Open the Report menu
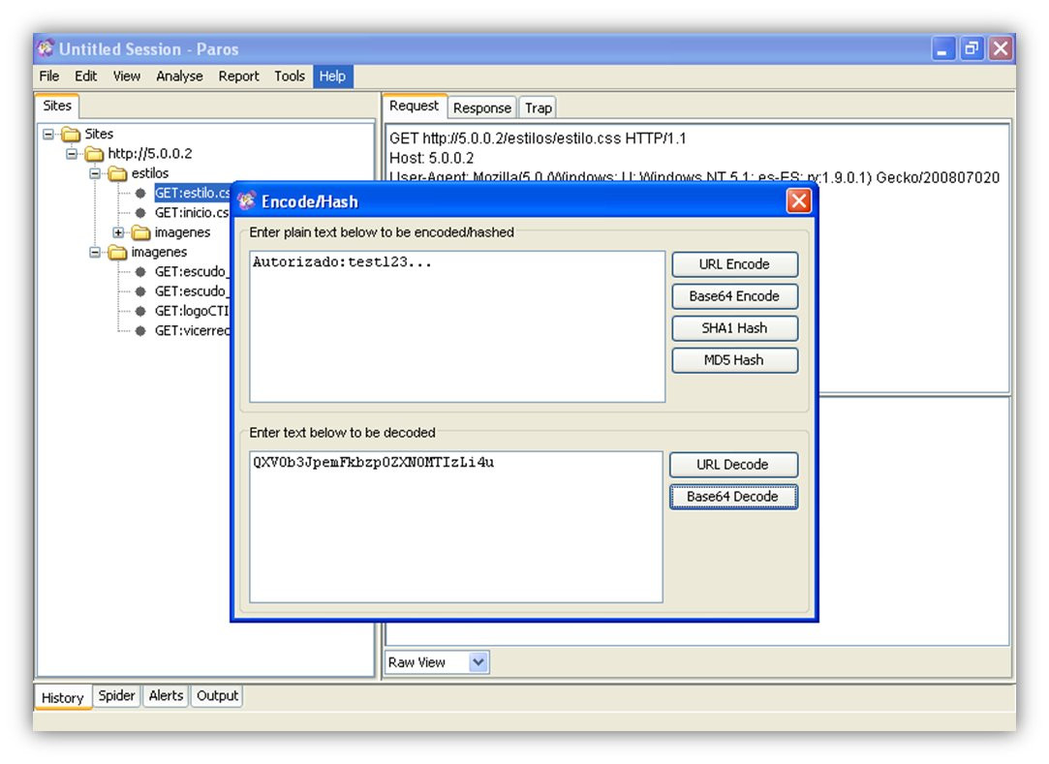Viewport: 1049px width, 764px height. tap(238, 76)
